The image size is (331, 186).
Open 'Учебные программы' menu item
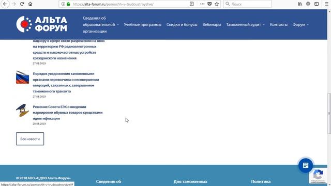(143, 24)
